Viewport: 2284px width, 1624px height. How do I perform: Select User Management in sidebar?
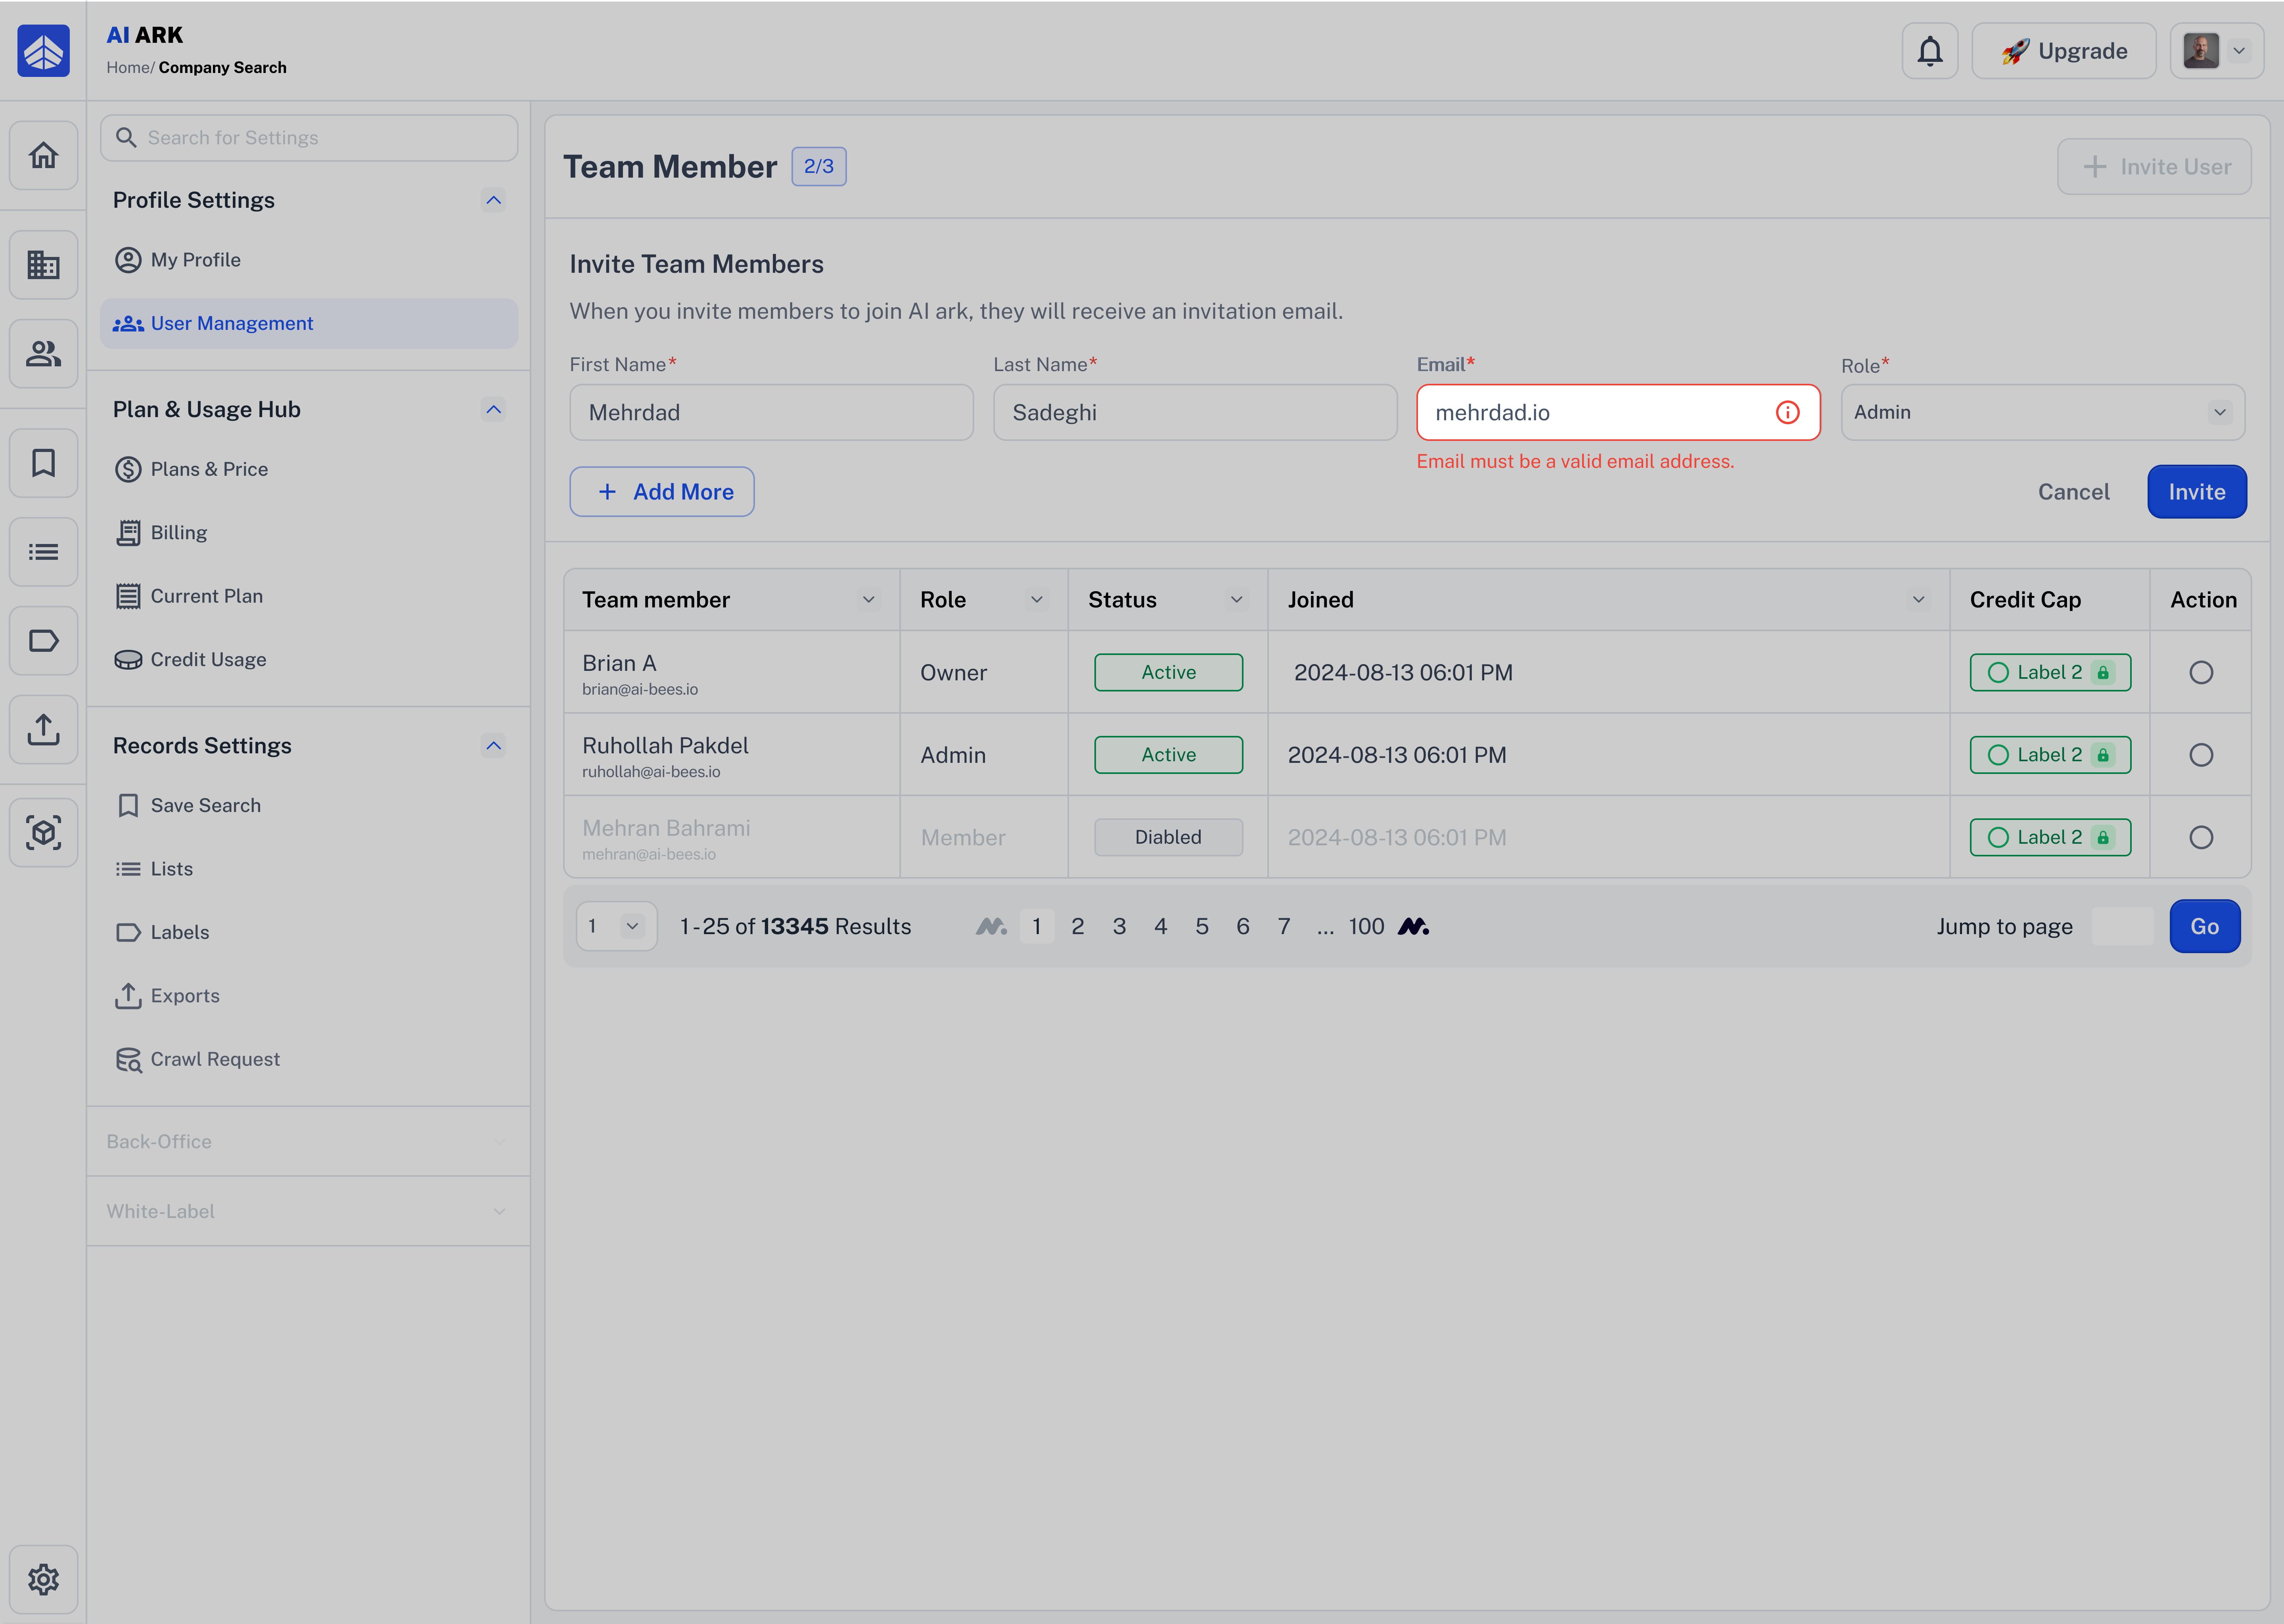click(308, 323)
